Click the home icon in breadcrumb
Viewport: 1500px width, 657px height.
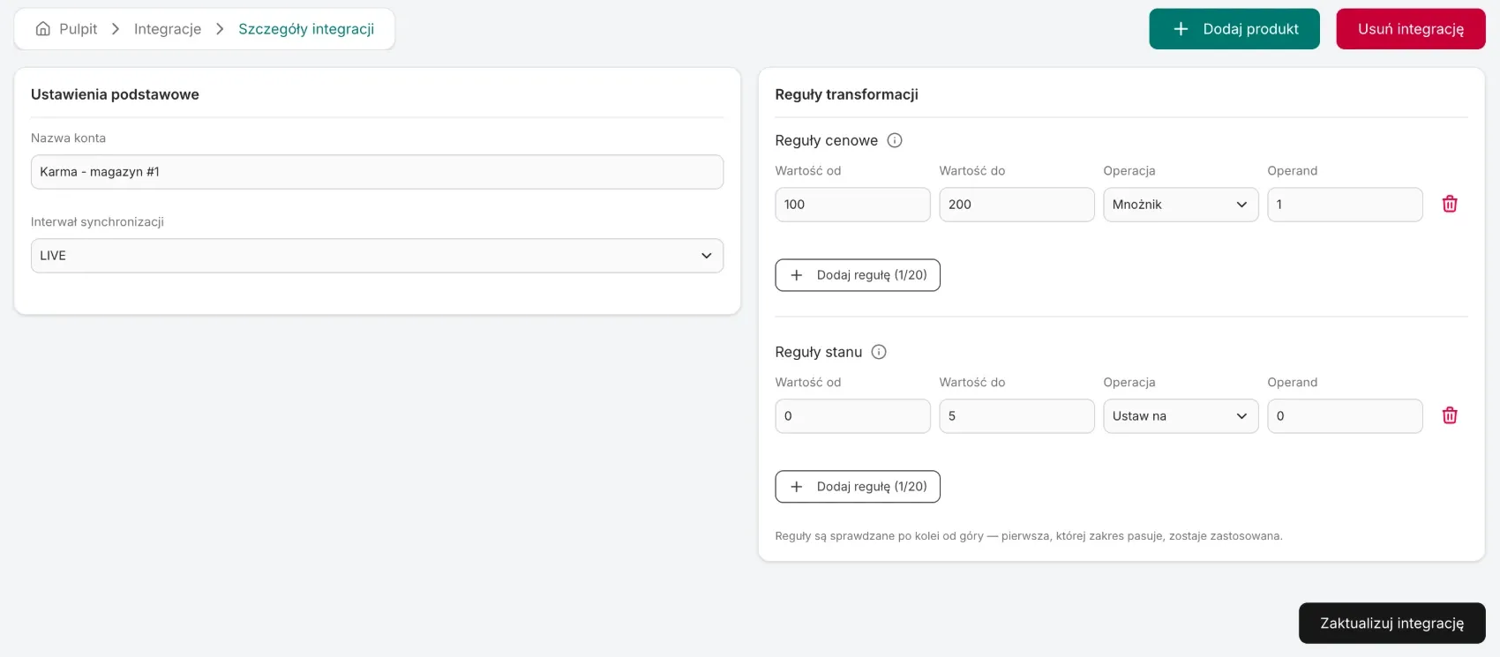(43, 29)
